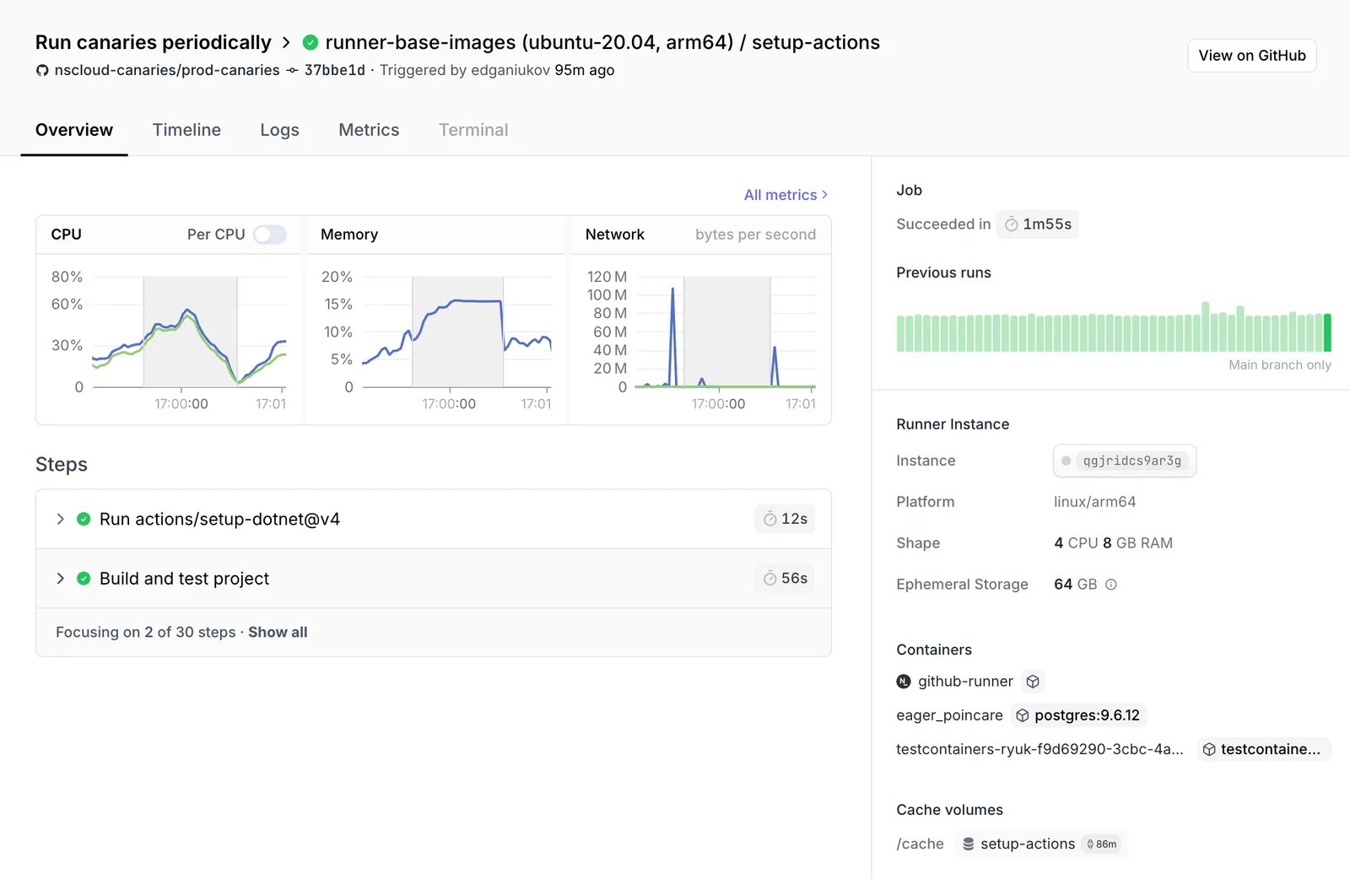Open the All metrics link
This screenshot has width=1350, height=879.
tap(786, 195)
